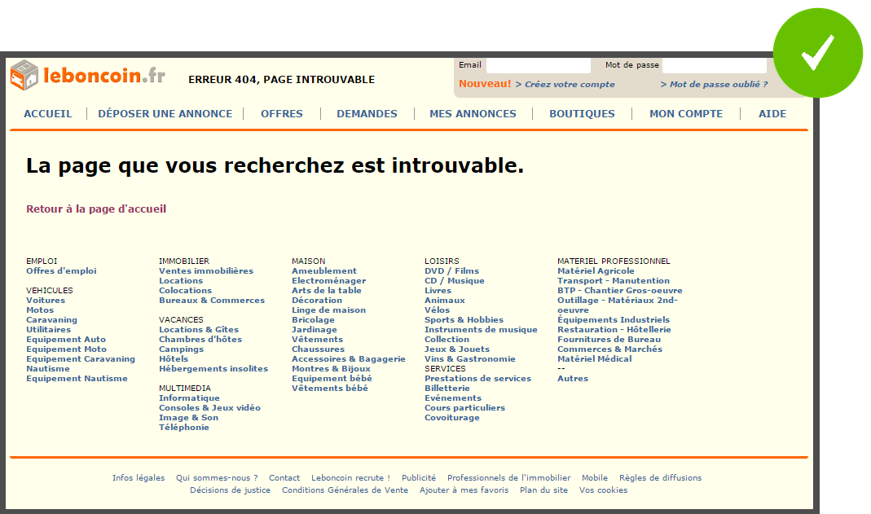
Task: Open the AIDE page
Action: pos(772,114)
